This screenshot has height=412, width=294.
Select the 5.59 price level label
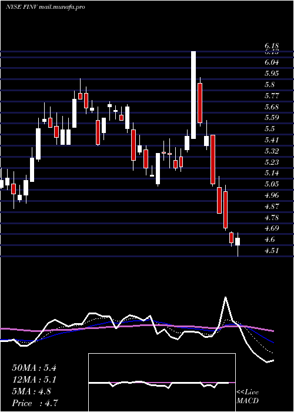pos(271,118)
